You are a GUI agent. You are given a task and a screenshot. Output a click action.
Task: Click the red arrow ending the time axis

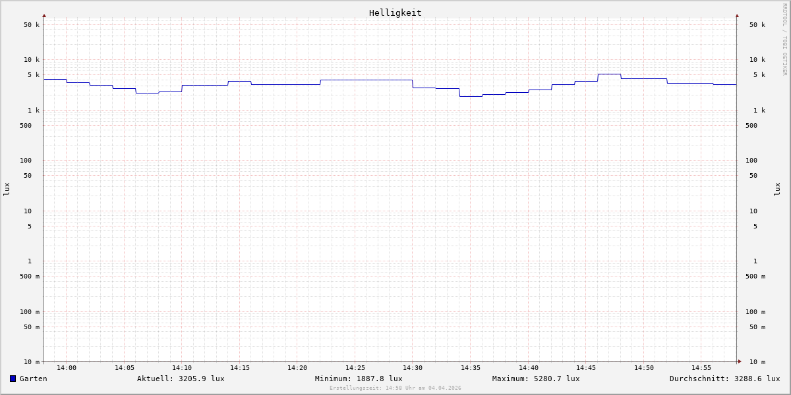[x=740, y=361]
